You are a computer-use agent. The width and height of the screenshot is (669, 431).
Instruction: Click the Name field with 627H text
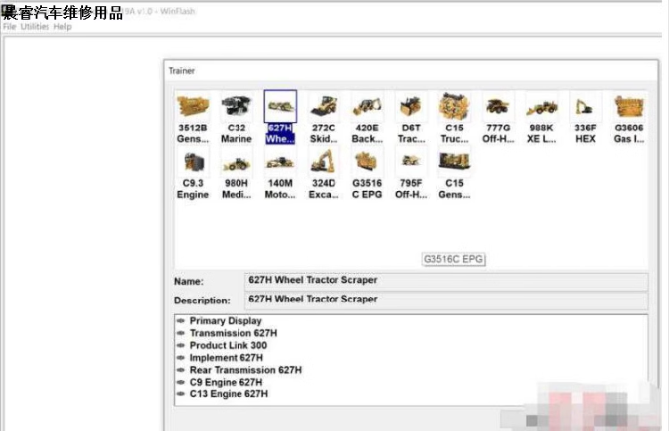point(446,281)
